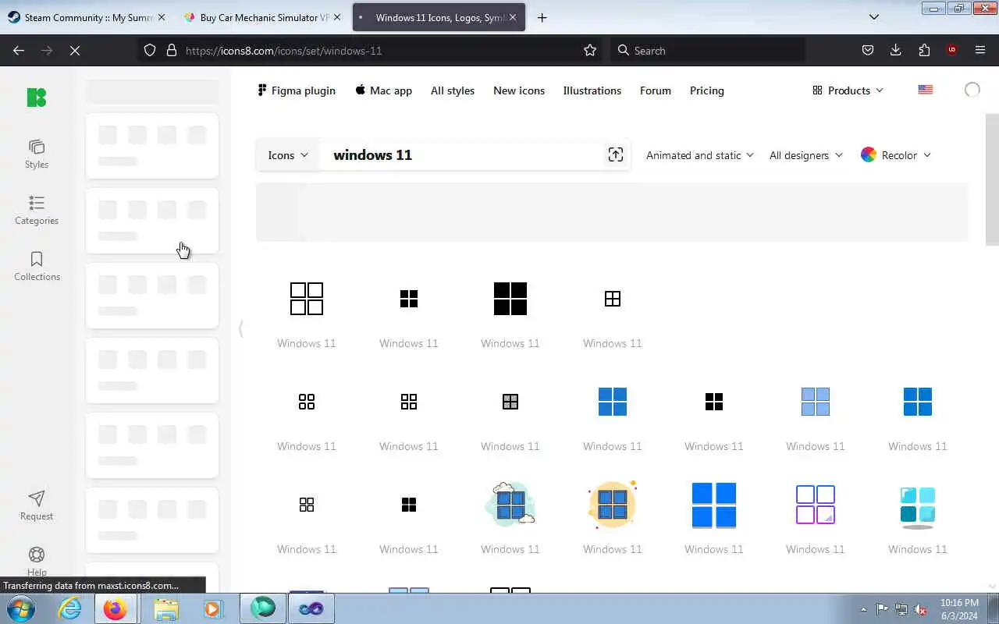Open a new browser tab
This screenshot has width=999, height=624.
click(x=542, y=17)
